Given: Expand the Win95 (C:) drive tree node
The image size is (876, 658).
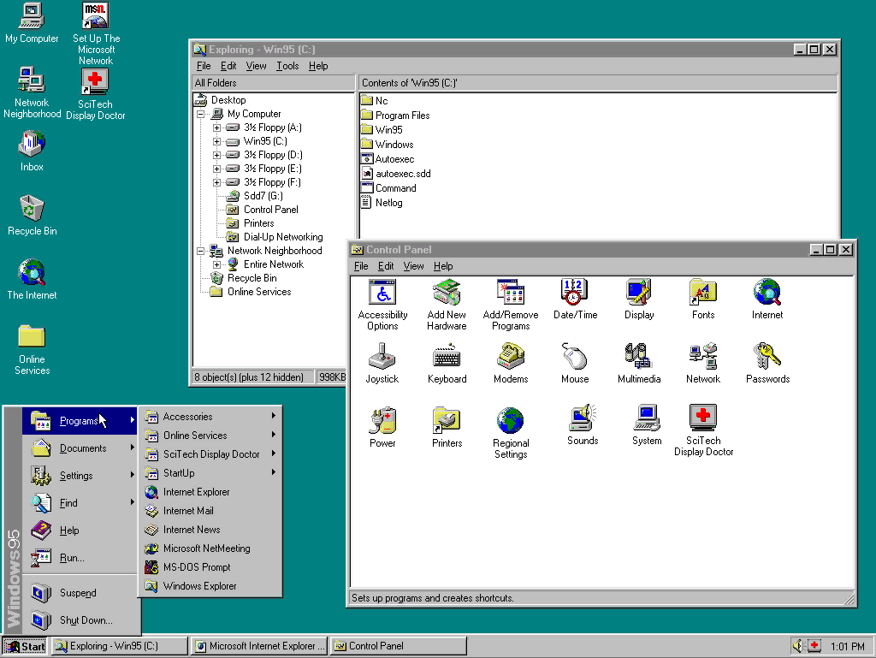Looking at the screenshot, I should pos(217,141).
